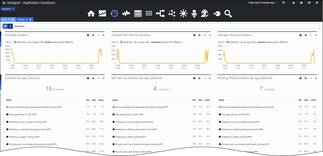Select the microphone dashboard icon

194,13
